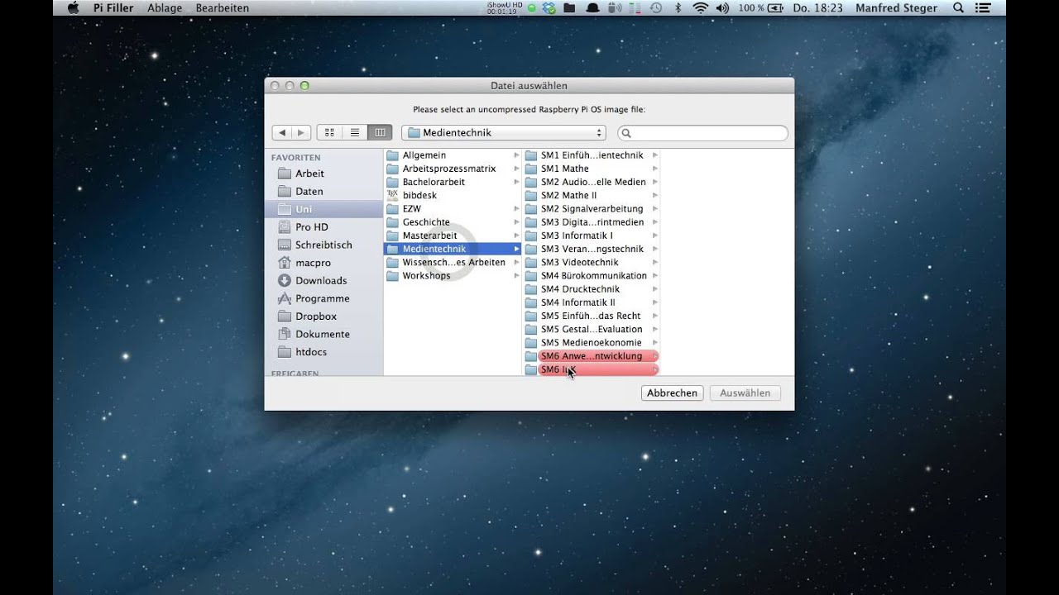Open Spotlight search in the menu bar
Viewport: 1059px width, 595px height.
click(x=958, y=7)
